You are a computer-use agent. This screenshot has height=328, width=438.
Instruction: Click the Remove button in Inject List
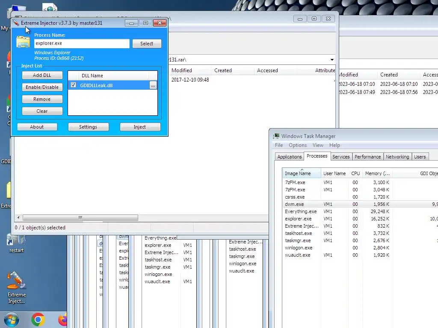tap(42, 99)
